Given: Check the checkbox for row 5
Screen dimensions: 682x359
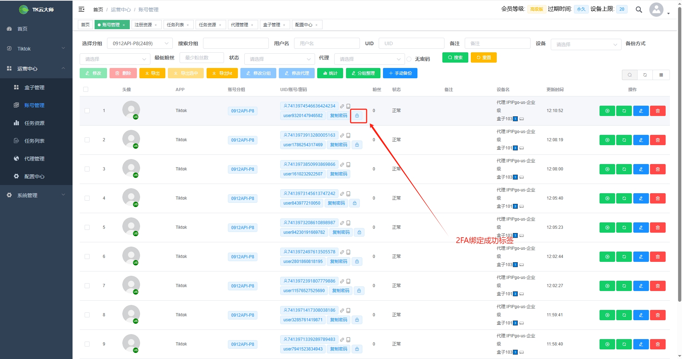Looking at the screenshot, I should pos(87,227).
